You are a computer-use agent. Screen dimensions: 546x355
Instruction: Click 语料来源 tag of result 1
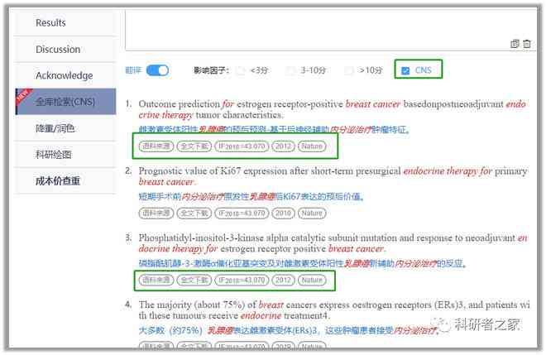(x=156, y=146)
